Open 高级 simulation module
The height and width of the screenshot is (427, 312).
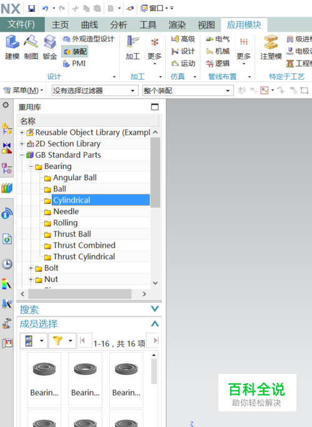(x=183, y=39)
